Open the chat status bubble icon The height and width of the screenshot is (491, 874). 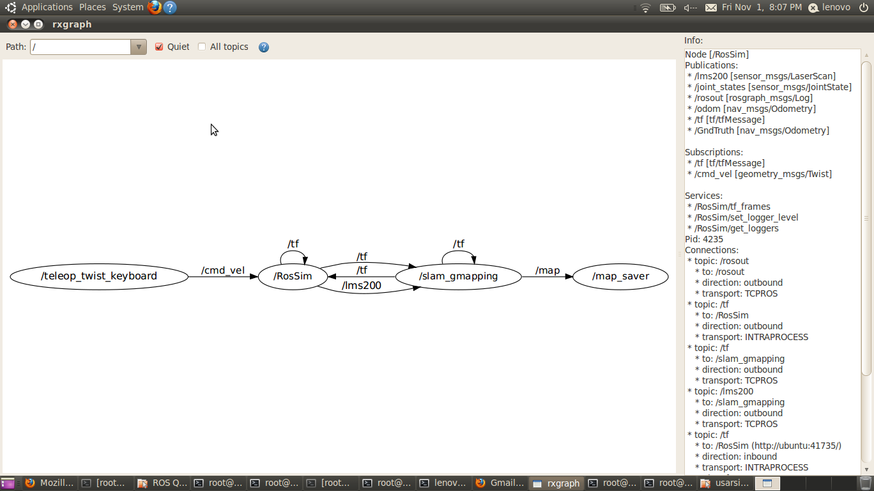point(813,8)
